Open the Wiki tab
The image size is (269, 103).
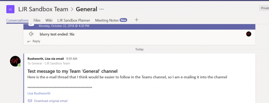tap(49, 20)
